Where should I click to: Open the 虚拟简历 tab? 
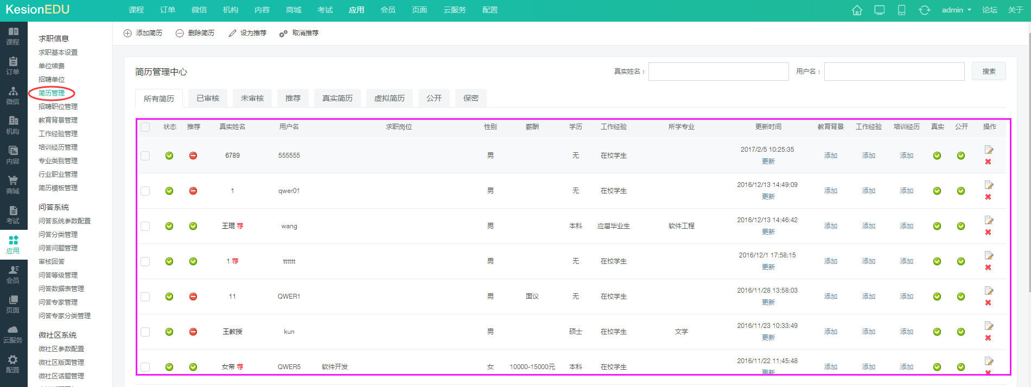[x=389, y=98]
